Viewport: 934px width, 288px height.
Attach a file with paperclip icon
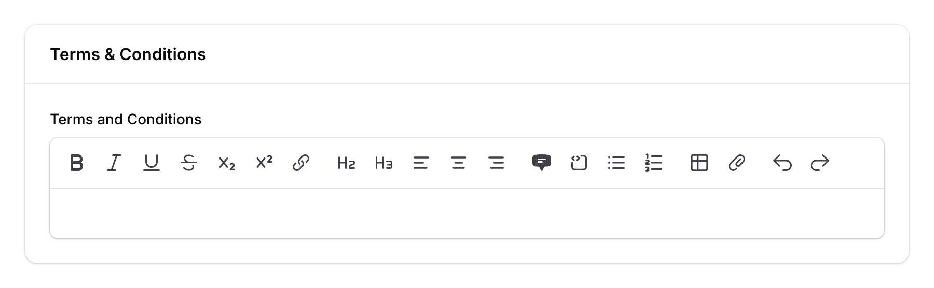click(737, 163)
